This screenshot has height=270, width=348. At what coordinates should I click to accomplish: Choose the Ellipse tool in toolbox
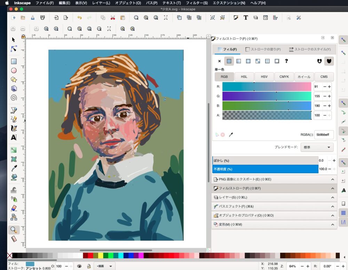click(x=14, y=71)
